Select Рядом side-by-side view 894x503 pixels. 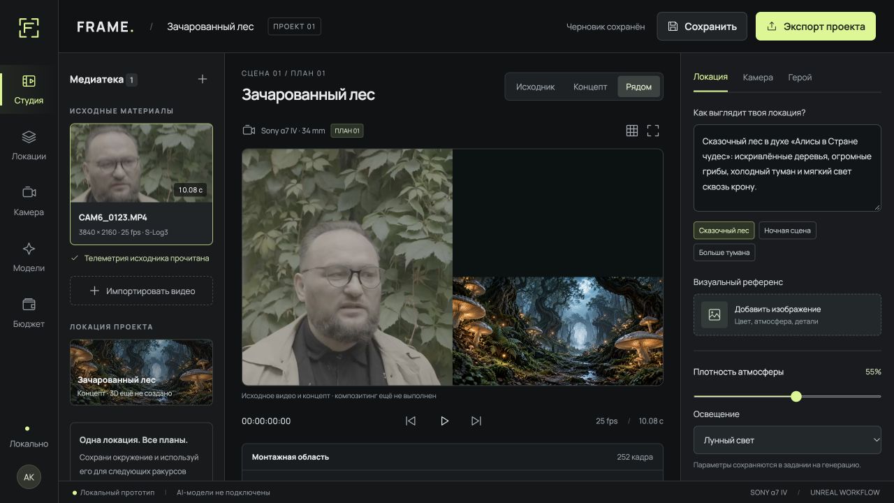coord(638,87)
